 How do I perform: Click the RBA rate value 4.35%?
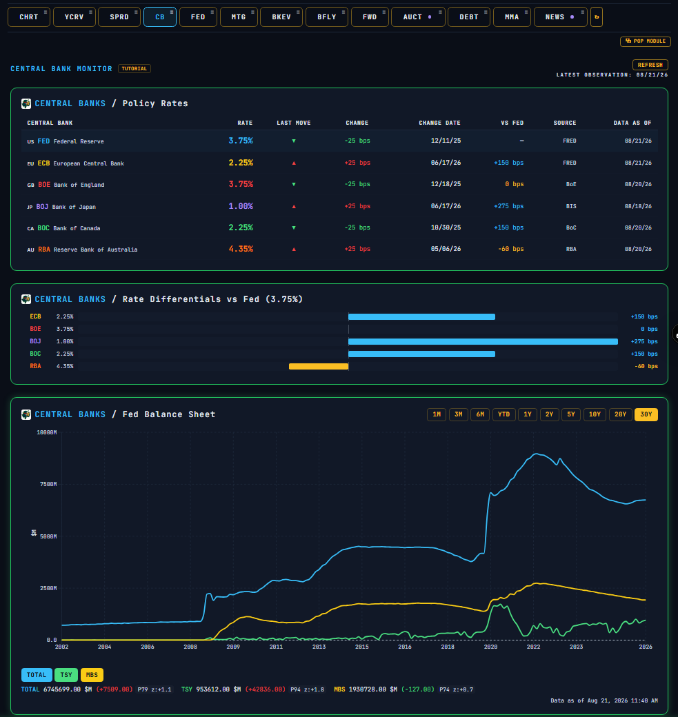click(x=241, y=249)
